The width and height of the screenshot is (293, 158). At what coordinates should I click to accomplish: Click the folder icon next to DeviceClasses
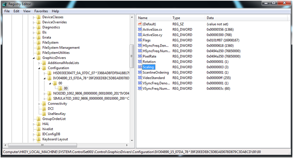[39, 17]
